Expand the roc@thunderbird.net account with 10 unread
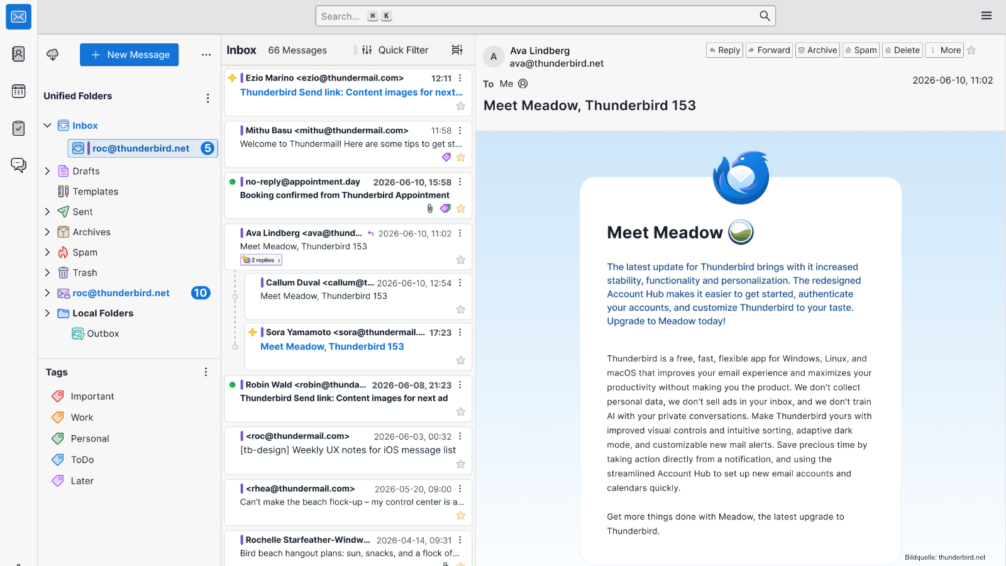The width and height of the screenshot is (1006, 566). click(x=47, y=293)
